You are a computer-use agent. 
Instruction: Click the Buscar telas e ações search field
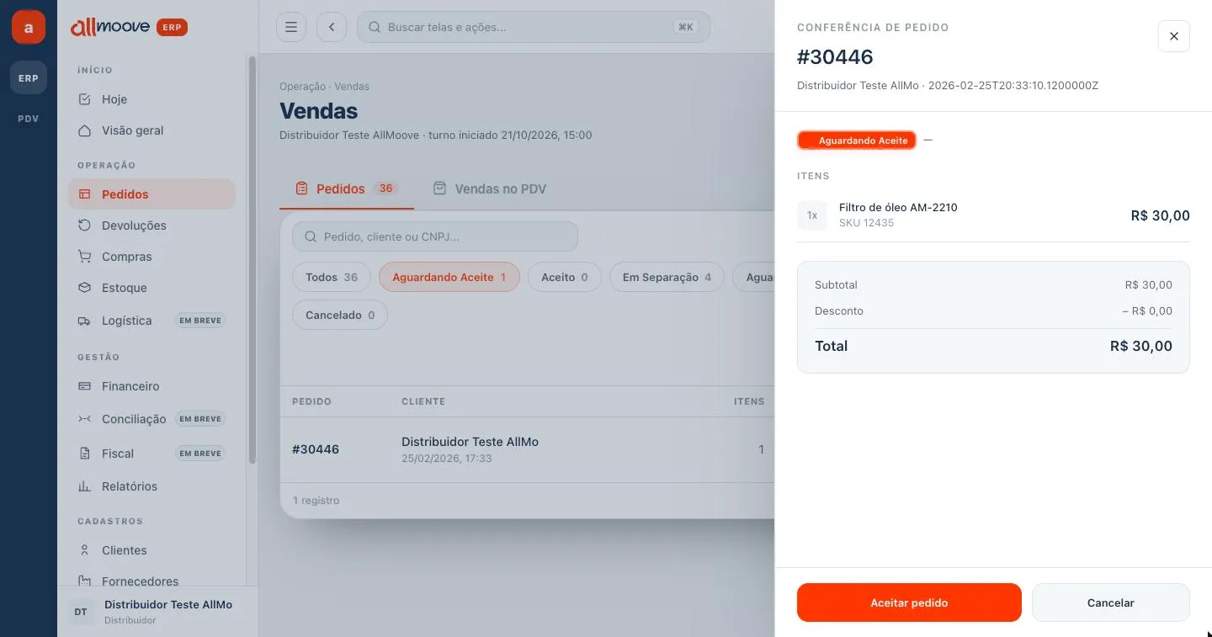(534, 27)
